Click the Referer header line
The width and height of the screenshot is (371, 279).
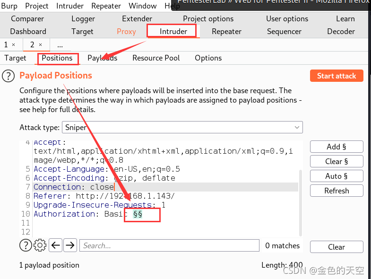tap(104, 196)
